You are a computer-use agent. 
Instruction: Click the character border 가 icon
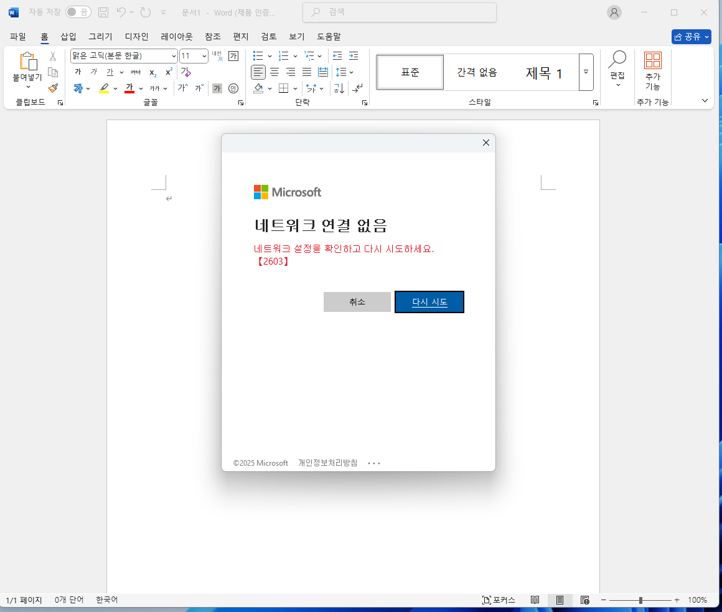point(233,56)
